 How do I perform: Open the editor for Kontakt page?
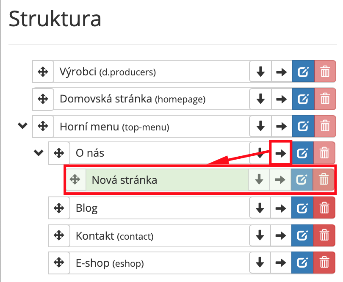tap(302, 235)
